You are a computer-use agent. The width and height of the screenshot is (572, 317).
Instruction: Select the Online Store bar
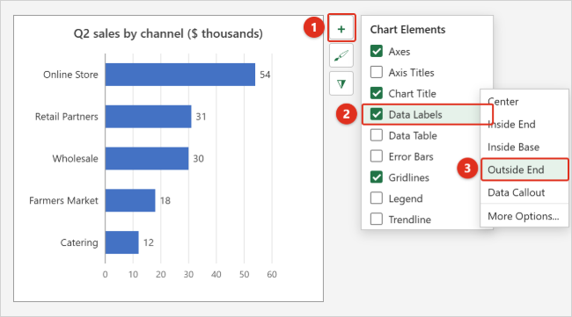pos(180,75)
